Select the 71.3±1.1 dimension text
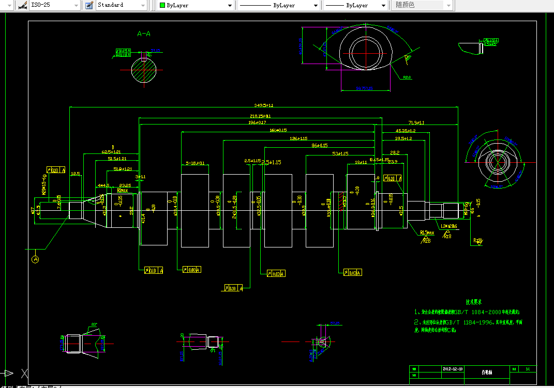Image resolution: width=554 pixels, height=388 pixels. pyautogui.click(x=416, y=123)
